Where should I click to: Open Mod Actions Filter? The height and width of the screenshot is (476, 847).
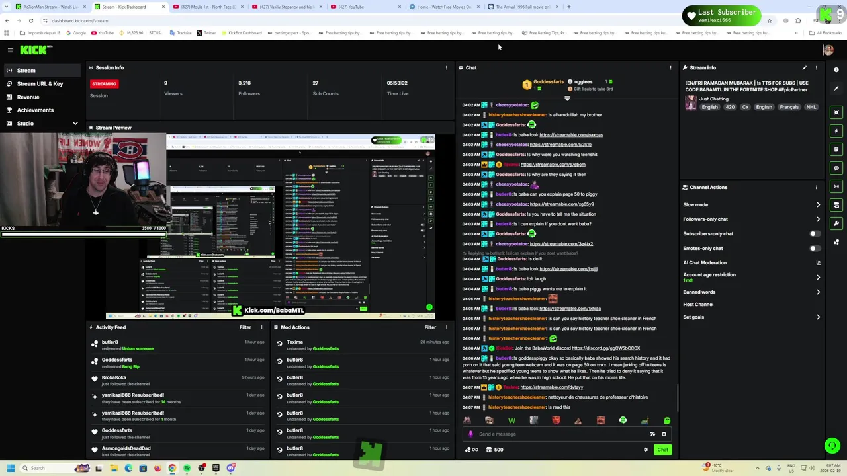pyautogui.click(x=430, y=327)
